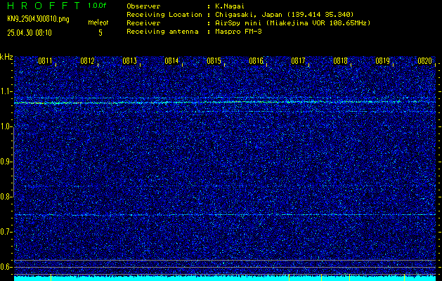Image resolution: width=442 pixels, height=281 pixels.
Task: Select the 0817 time tick label
Action: point(298,61)
